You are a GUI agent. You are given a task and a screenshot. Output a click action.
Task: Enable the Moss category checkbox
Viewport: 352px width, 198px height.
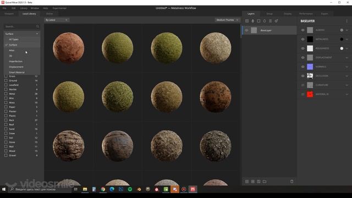(x=6, y=103)
